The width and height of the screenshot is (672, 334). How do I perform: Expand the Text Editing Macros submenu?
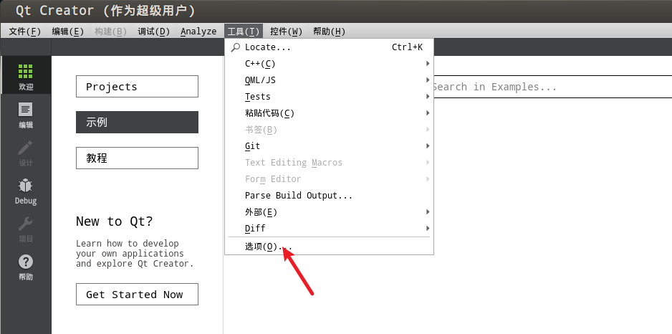click(x=329, y=163)
